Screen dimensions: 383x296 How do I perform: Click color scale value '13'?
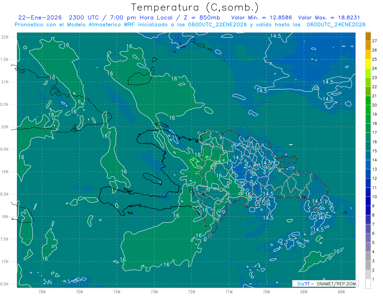[x=375, y=169]
